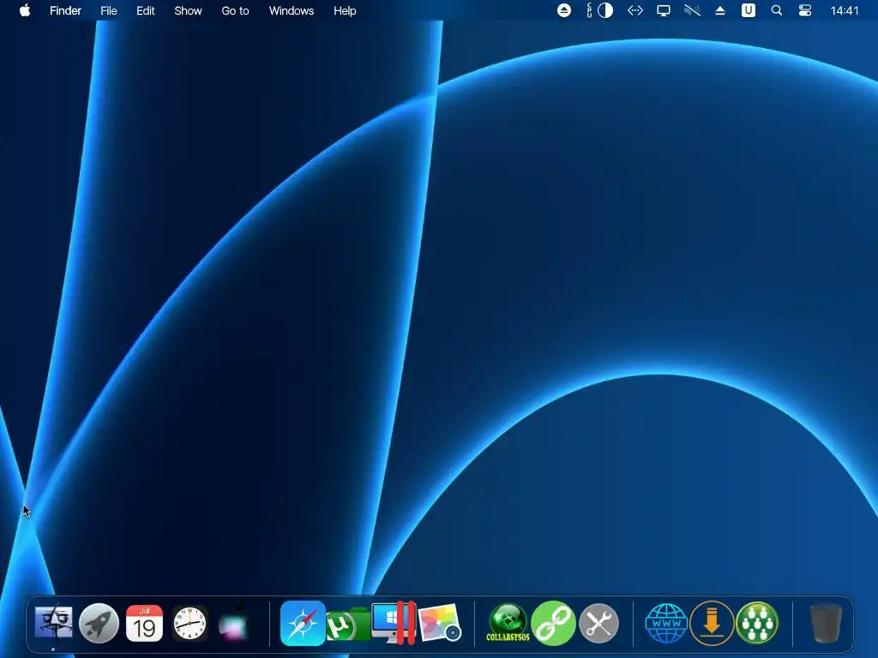Launch the COLLABSYSOS green globe icon
Screen dimensions: 878x658
click(508, 623)
